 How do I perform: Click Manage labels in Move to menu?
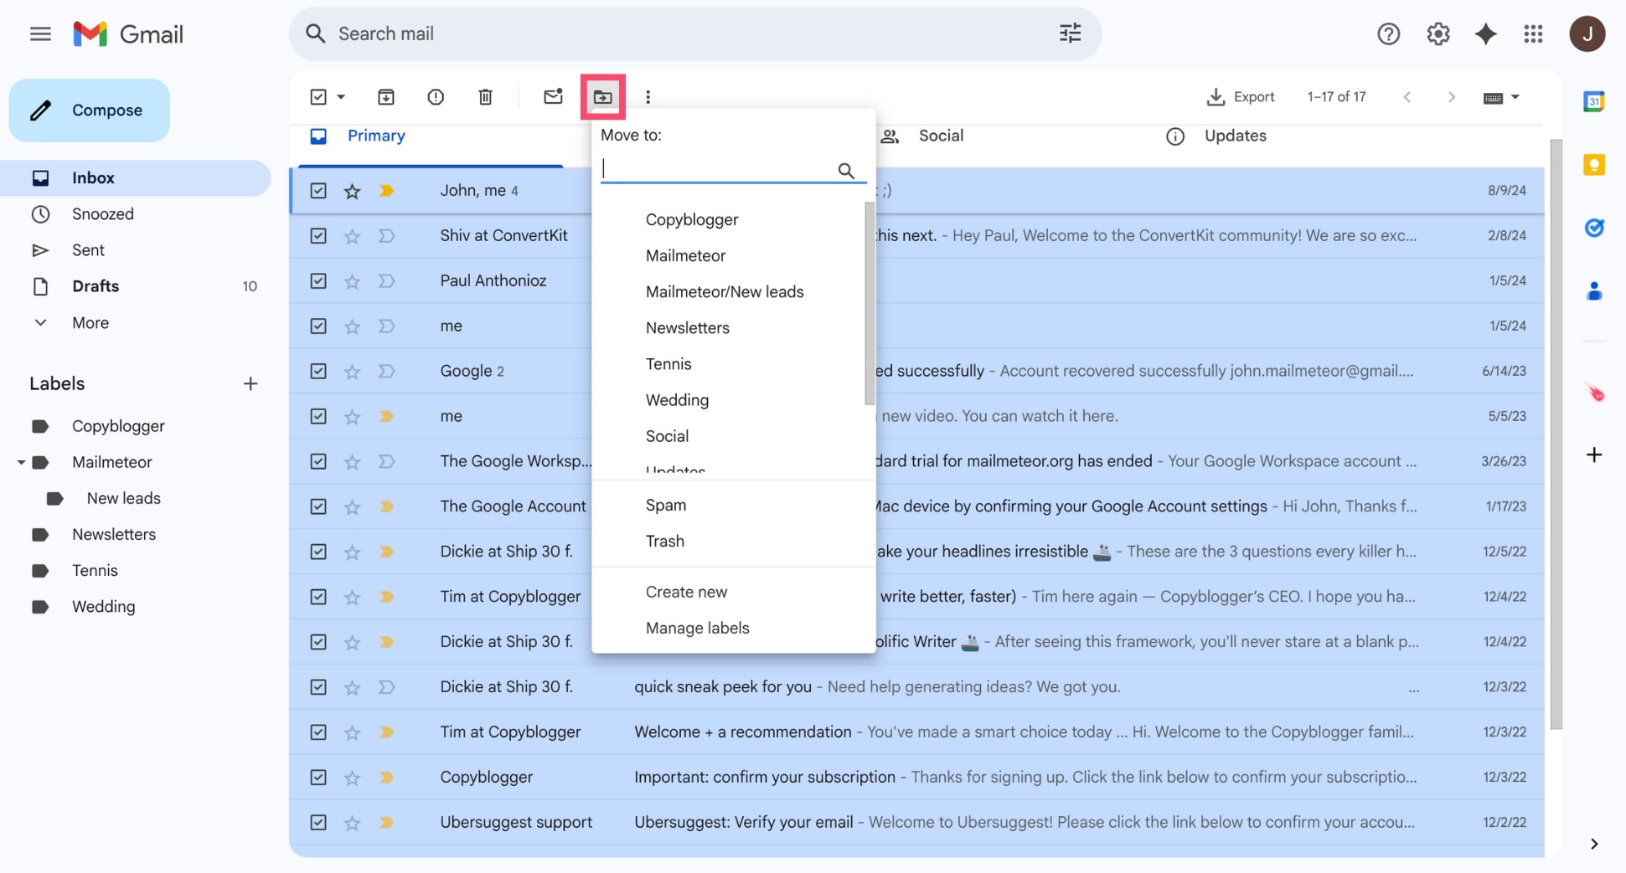click(x=697, y=628)
